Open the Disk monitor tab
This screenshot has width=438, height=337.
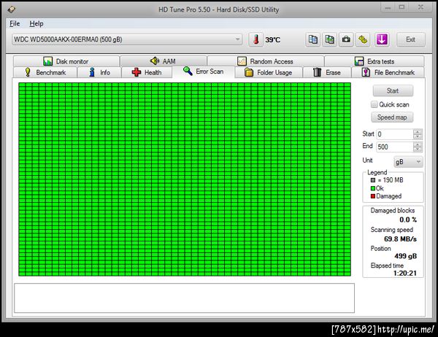pyautogui.click(x=66, y=61)
